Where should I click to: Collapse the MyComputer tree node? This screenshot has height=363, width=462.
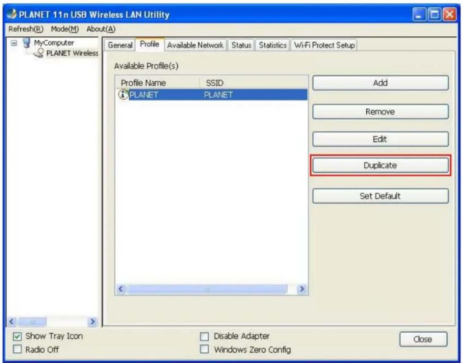[14, 43]
